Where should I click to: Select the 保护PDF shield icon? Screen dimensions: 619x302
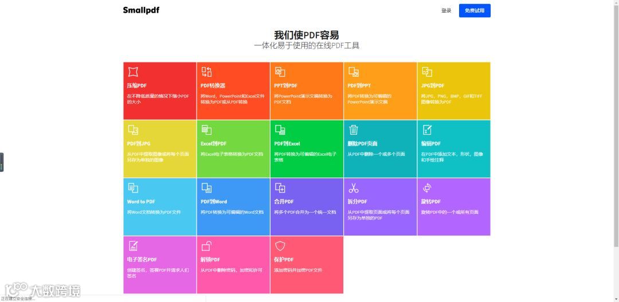point(280,246)
